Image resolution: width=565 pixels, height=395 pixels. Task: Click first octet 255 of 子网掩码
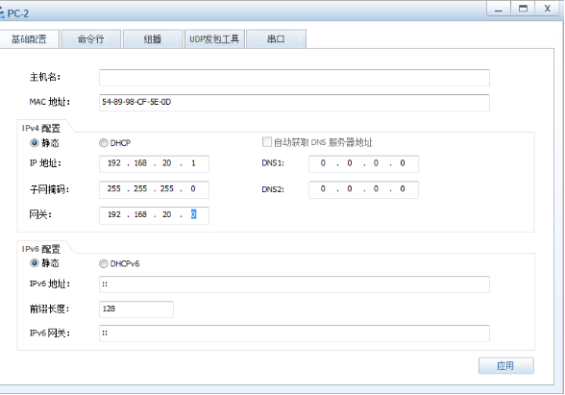coord(113,188)
